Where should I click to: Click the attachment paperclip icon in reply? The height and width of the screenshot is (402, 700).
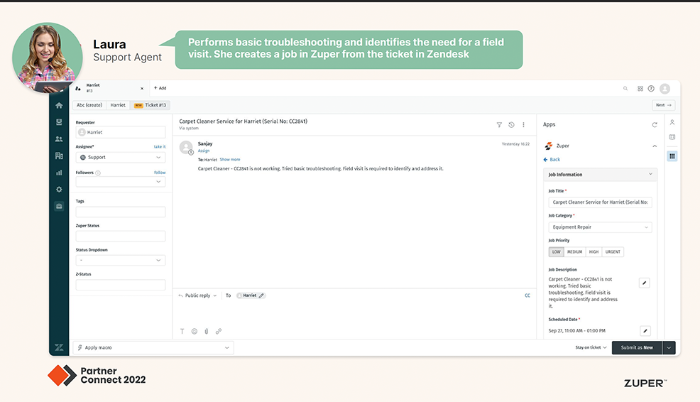pyautogui.click(x=207, y=331)
